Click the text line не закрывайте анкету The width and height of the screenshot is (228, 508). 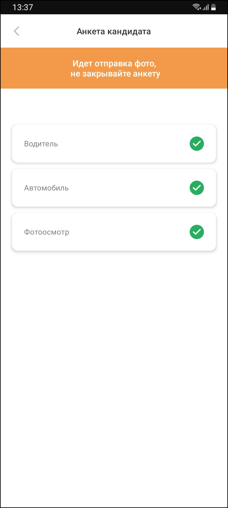115,74
